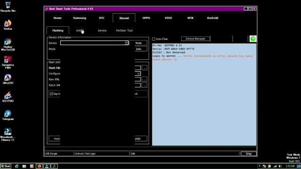301x169 pixels.
Task: Launch UltraISO from the desktop
Action: point(8,79)
